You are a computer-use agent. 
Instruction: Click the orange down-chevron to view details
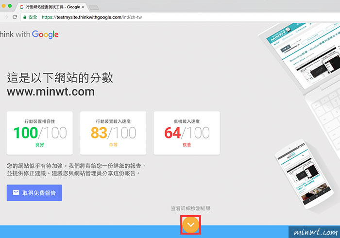click(190, 225)
